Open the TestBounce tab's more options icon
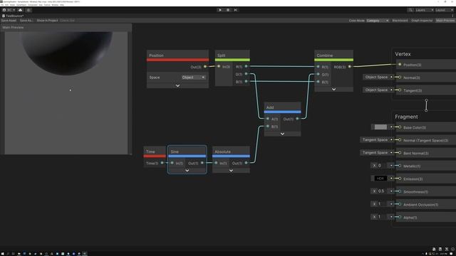456x256 pixels. 452,16
